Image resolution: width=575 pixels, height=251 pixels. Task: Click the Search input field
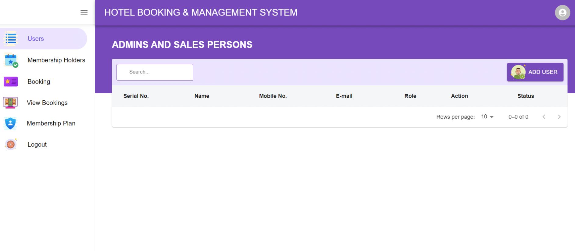coord(155,72)
